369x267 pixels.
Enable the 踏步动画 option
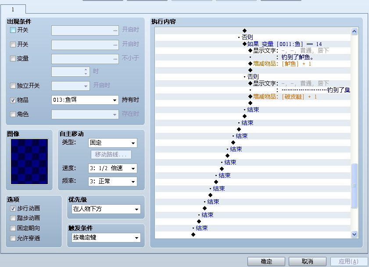point(13,218)
